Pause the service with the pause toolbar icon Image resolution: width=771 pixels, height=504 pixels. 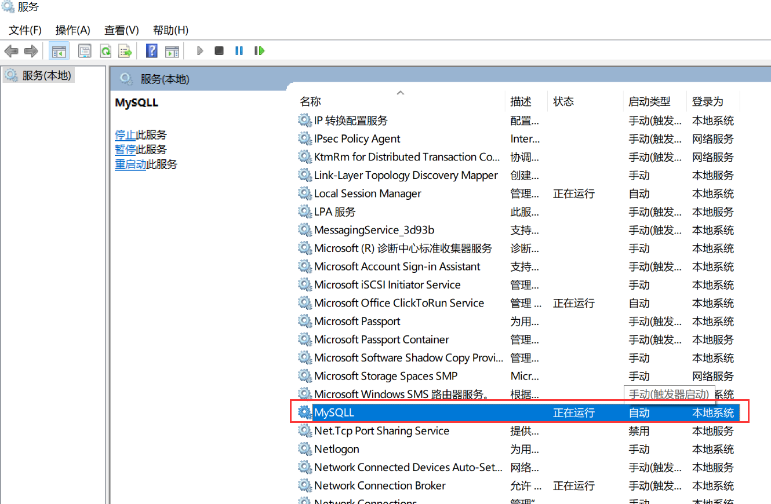click(x=238, y=51)
